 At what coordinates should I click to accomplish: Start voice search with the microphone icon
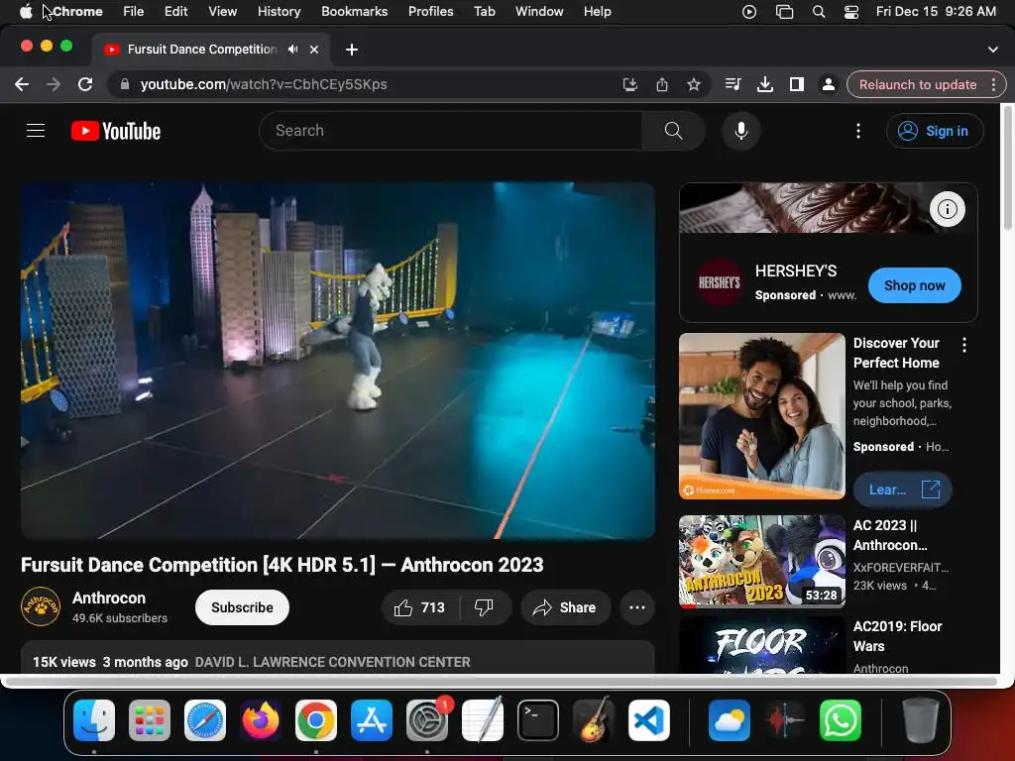[x=741, y=131]
